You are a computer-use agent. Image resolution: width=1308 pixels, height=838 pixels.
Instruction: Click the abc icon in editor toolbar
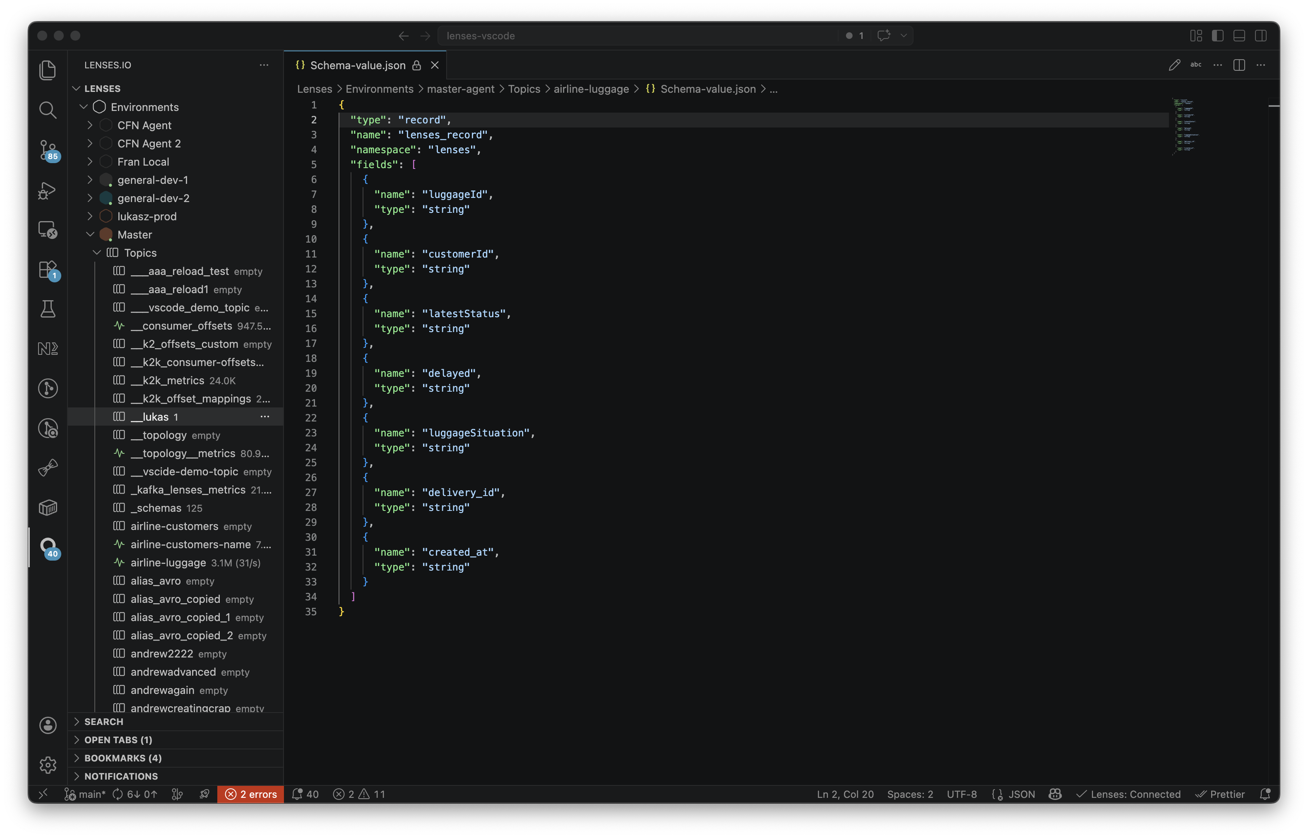(x=1195, y=65)
